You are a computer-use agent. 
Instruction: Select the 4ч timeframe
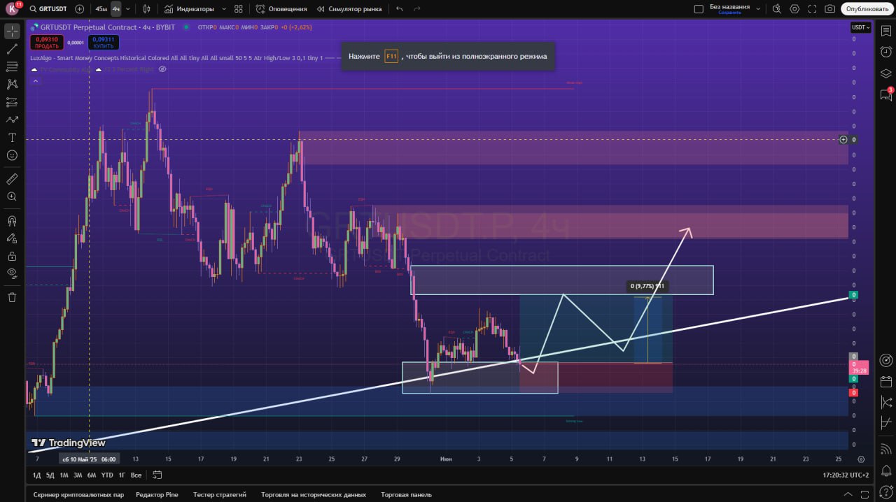[115, 9]
